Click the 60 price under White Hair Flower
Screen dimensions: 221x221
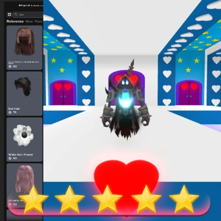pyautogui.click(x=15, y=158)
